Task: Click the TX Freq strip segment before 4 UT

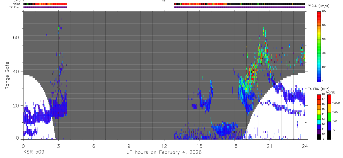Action: point(45,7)
